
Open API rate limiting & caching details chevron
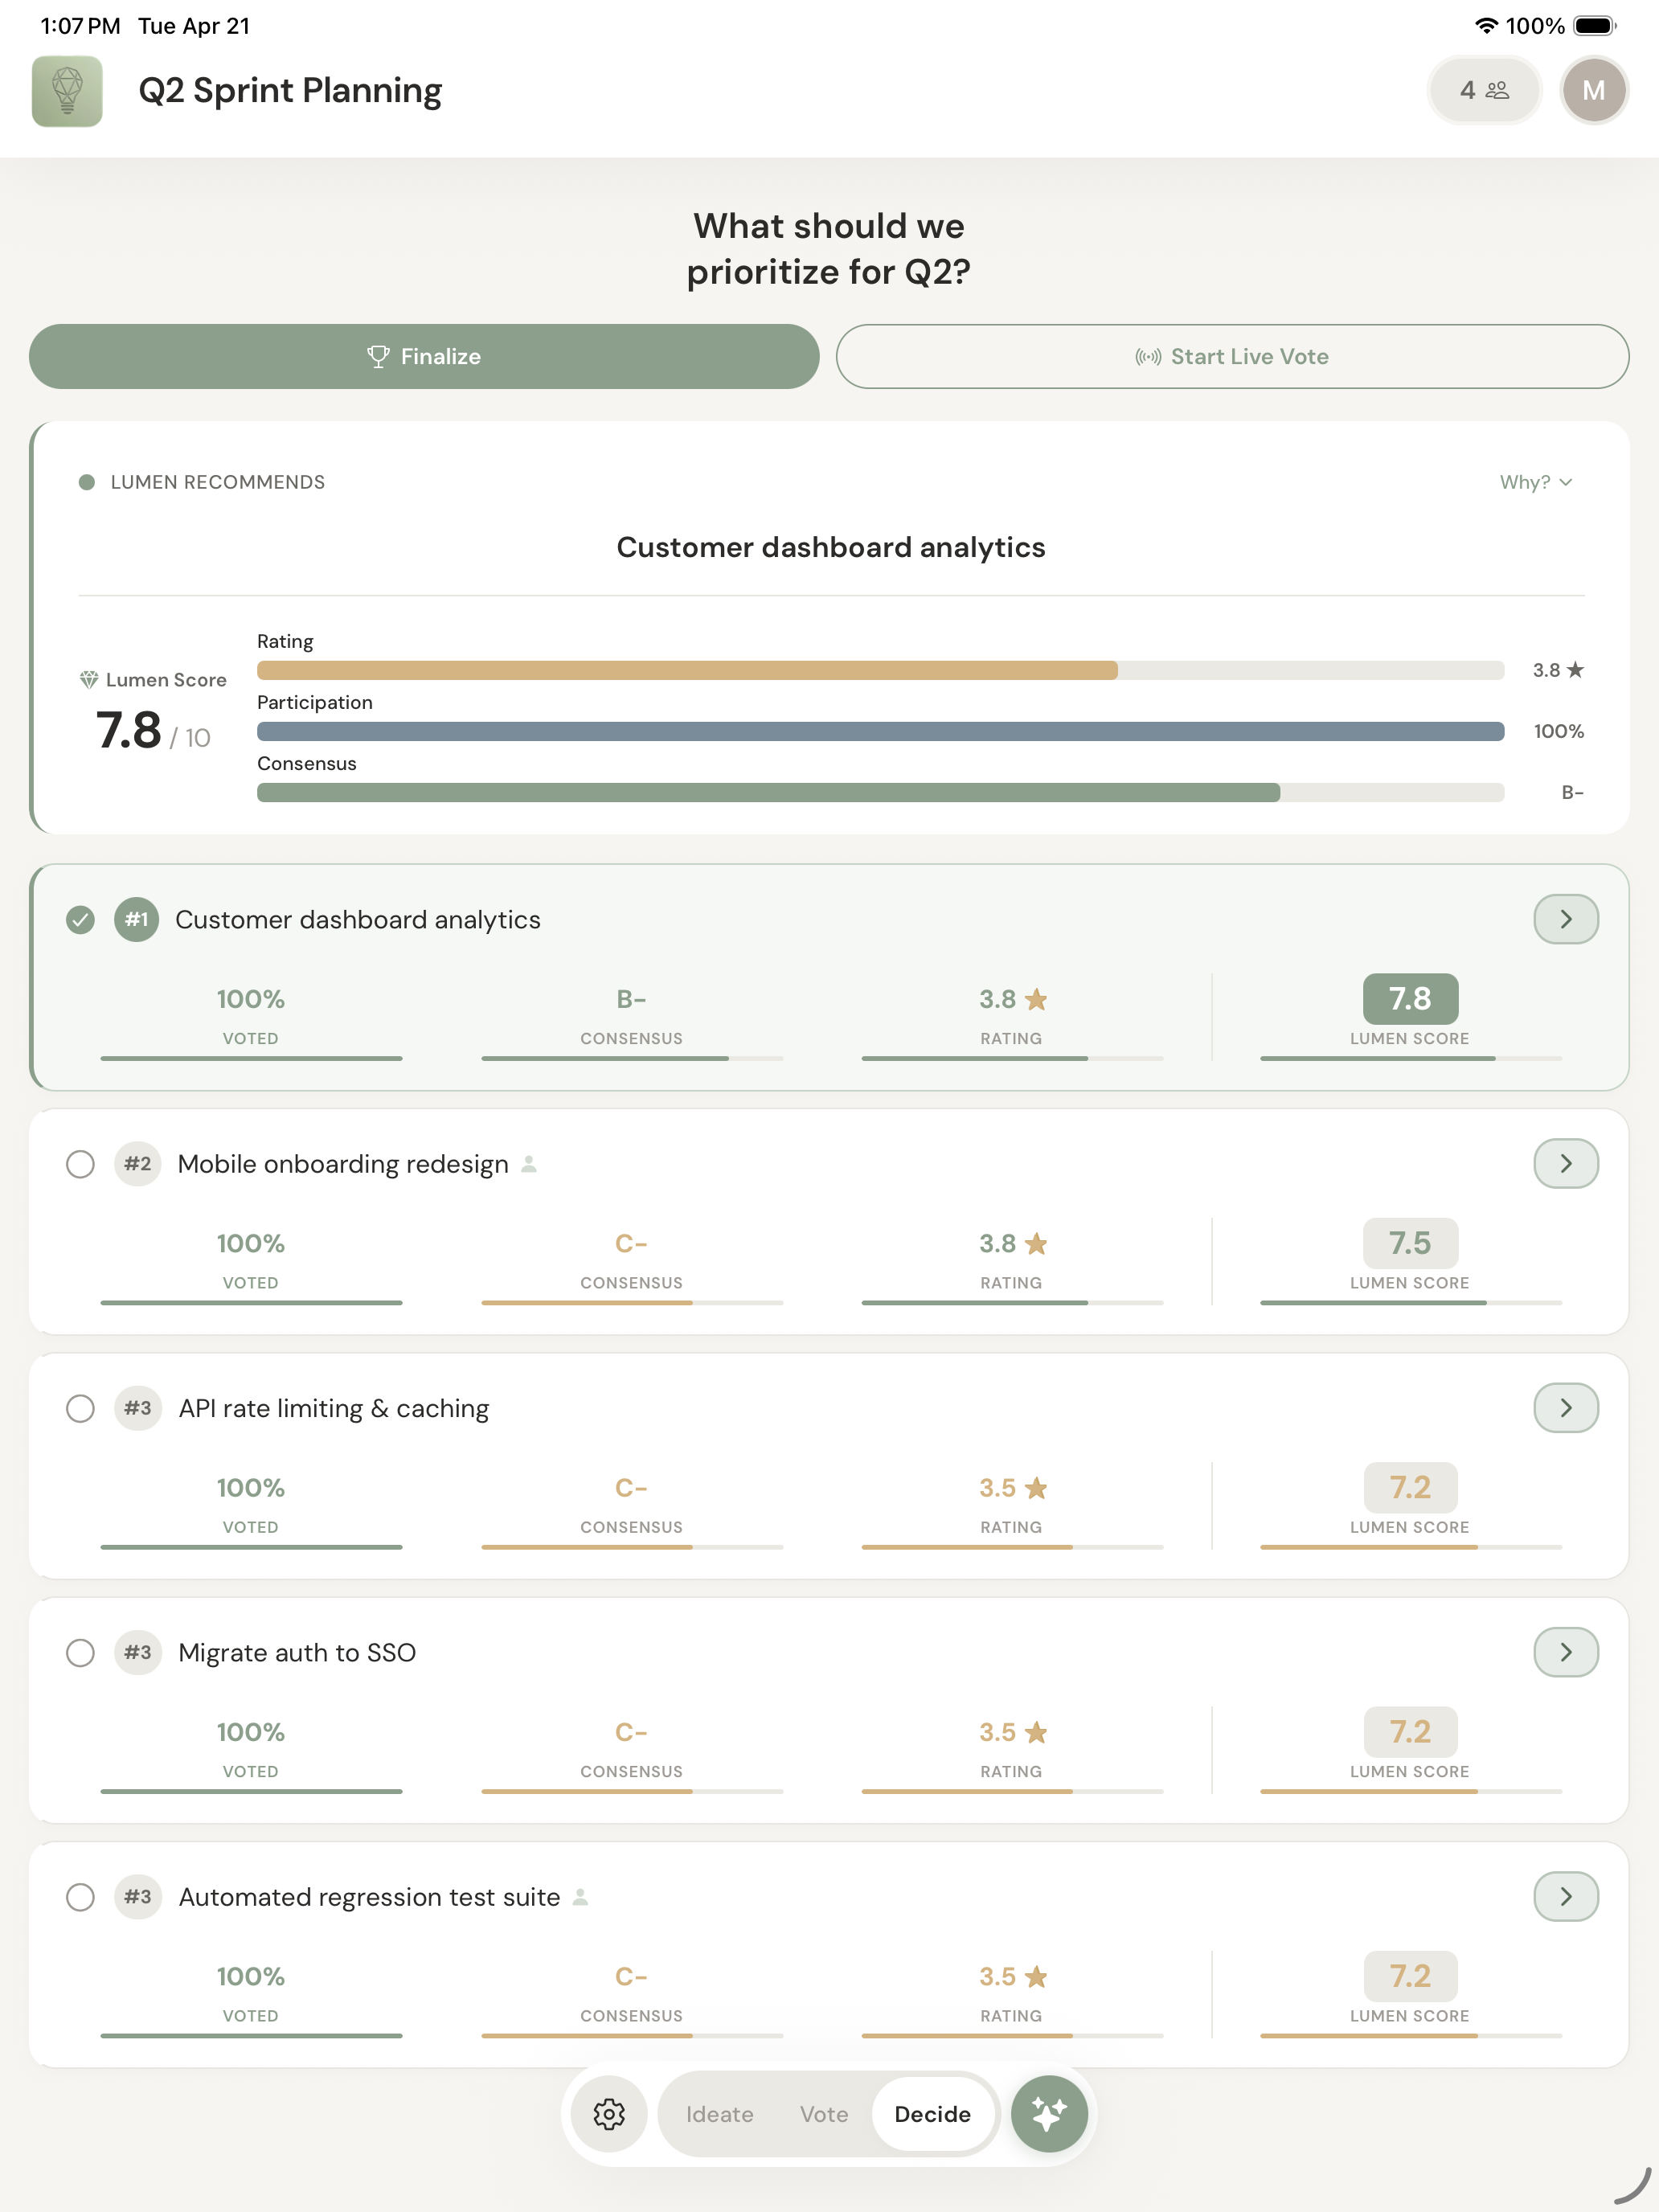pos(1566,1407)
